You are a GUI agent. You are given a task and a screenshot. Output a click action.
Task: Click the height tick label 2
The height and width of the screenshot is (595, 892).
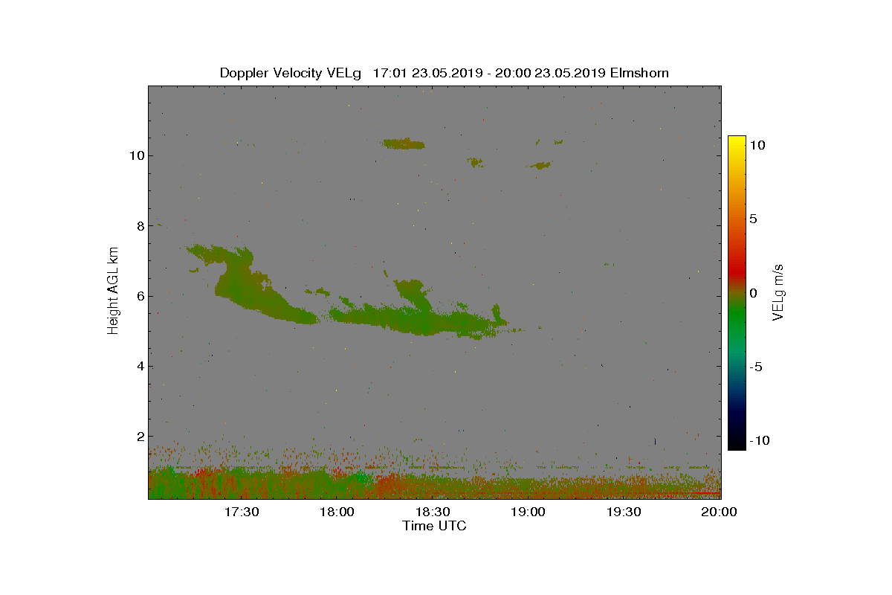pos(140,437)
